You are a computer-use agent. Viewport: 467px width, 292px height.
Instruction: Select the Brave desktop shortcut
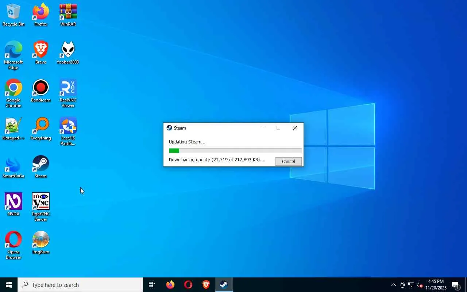click(x=41, y=53)
